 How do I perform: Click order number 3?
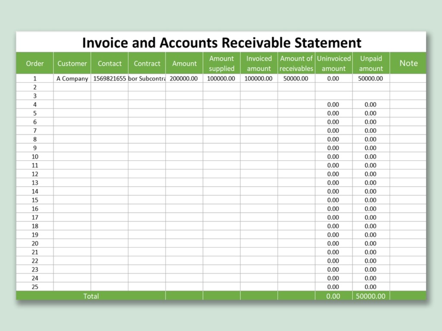tap(35, 96)
